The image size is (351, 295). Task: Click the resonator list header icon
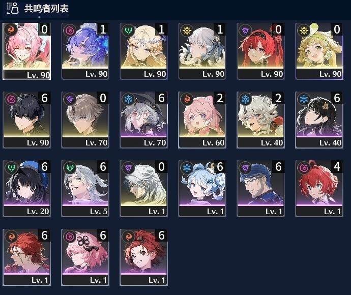click(13, 8)
